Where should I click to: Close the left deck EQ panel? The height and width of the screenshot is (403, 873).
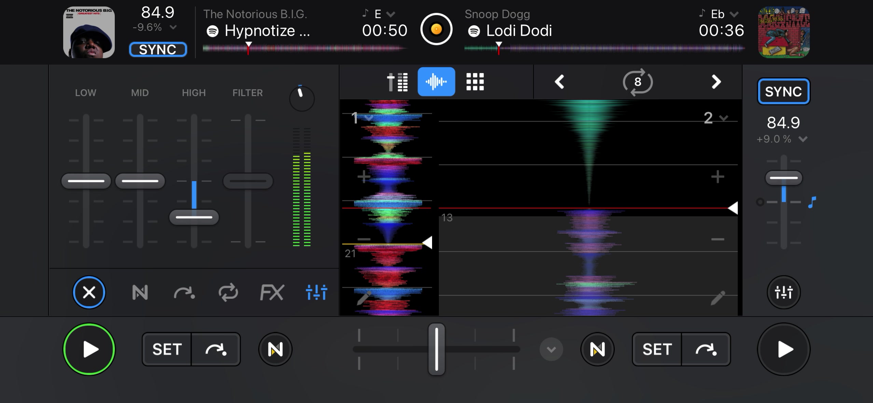coord(89,292)
